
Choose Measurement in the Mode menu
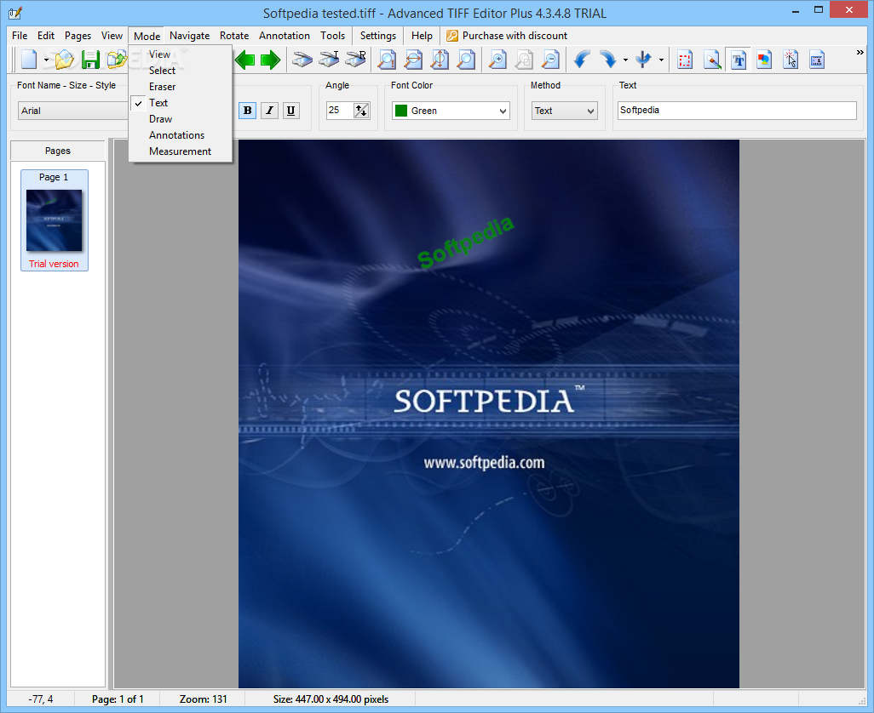[x=181, y=151]
